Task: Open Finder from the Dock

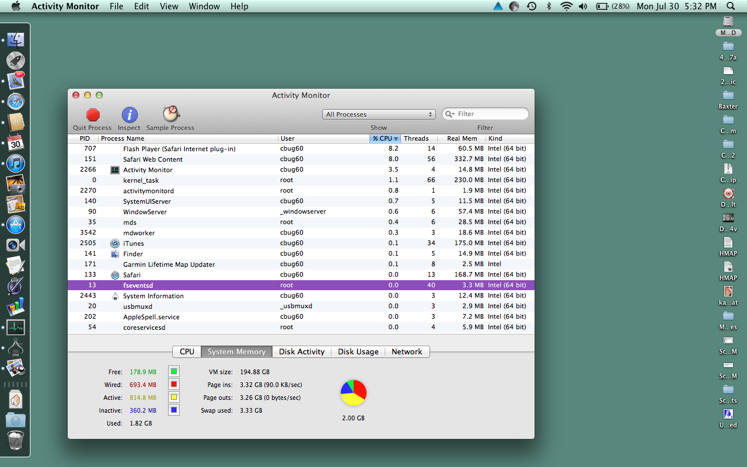Action: 16,40
